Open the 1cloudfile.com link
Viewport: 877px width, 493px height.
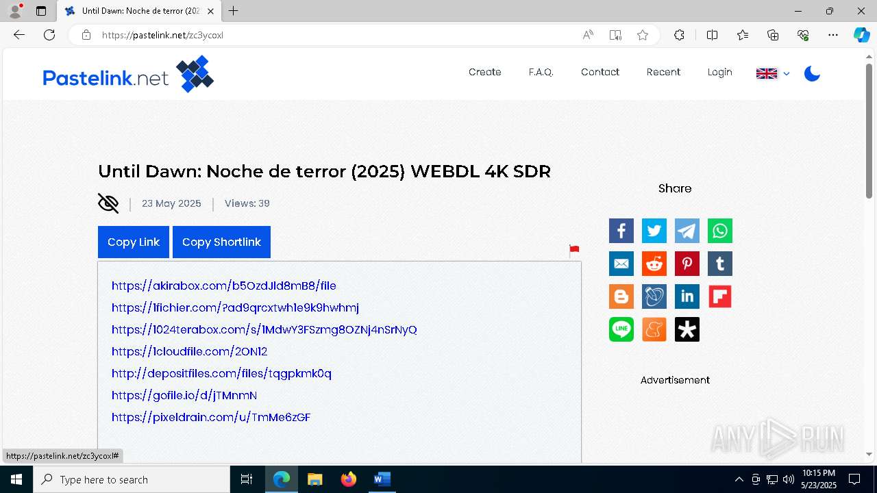coord(190,351)
